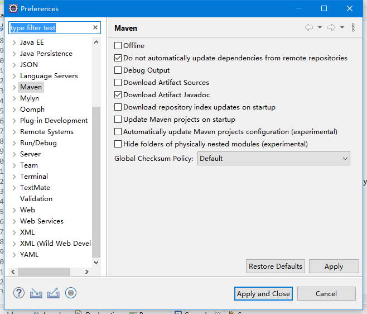Click the tree scroll down arrow
The image size is (367, 314).
tap(96, 263)
